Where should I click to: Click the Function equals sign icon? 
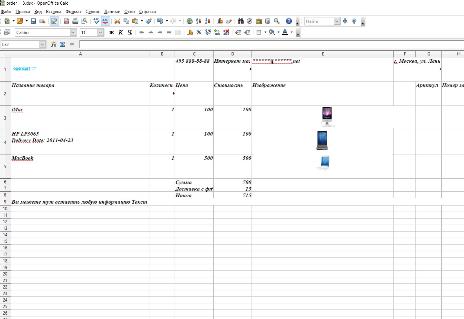tap(72, 44)
